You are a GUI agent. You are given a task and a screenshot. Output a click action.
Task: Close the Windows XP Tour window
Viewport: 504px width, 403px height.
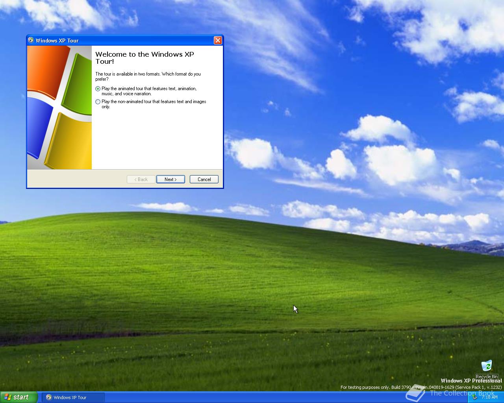[x=218, y=40]
